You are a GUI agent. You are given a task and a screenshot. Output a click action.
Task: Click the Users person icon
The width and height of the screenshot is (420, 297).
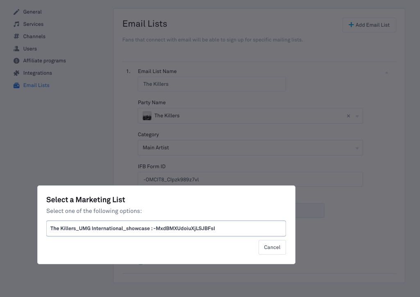pyautogui.click(x=16, y=48)
